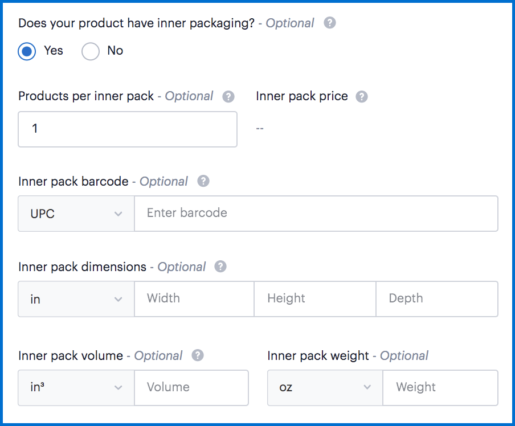Select the Yes radio button
Image resolution: width=515 pixels, height=426 pixels.
click(27, 51)
